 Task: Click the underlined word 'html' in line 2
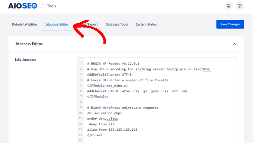[207, 69]
